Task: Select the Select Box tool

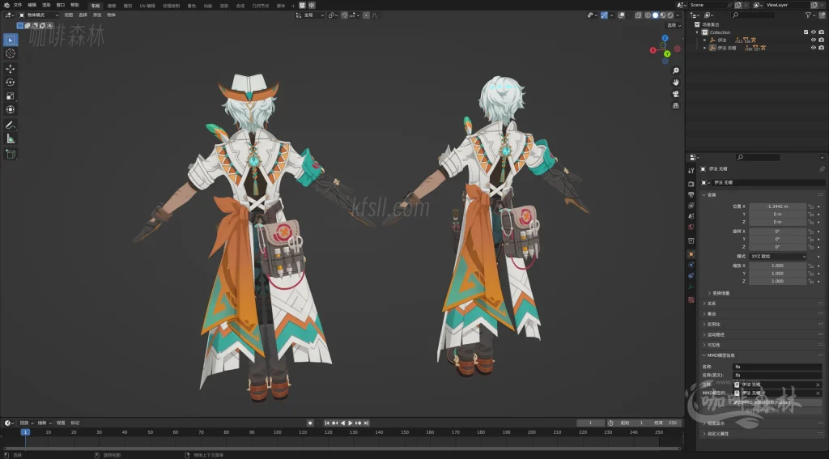Action: [x=10, y=40]
